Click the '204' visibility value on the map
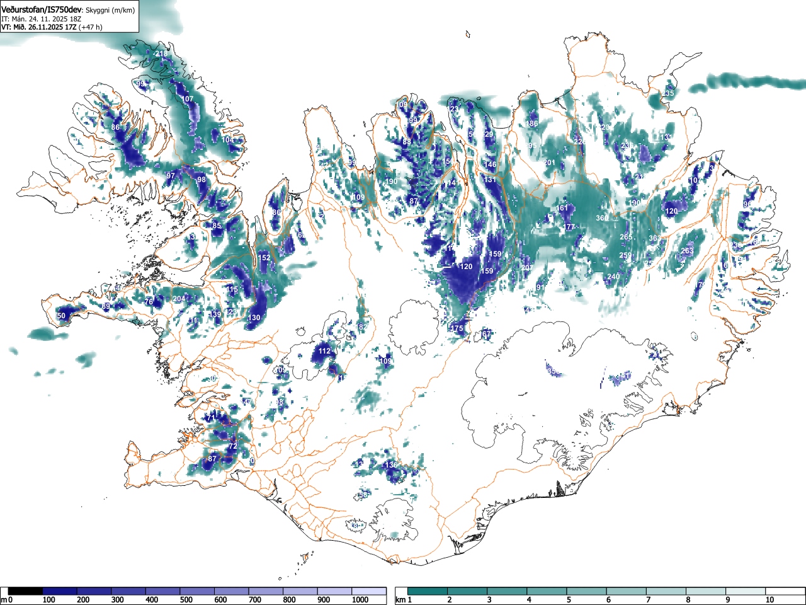The height and width of the screenshot is (605, 806). click(179, 299)
